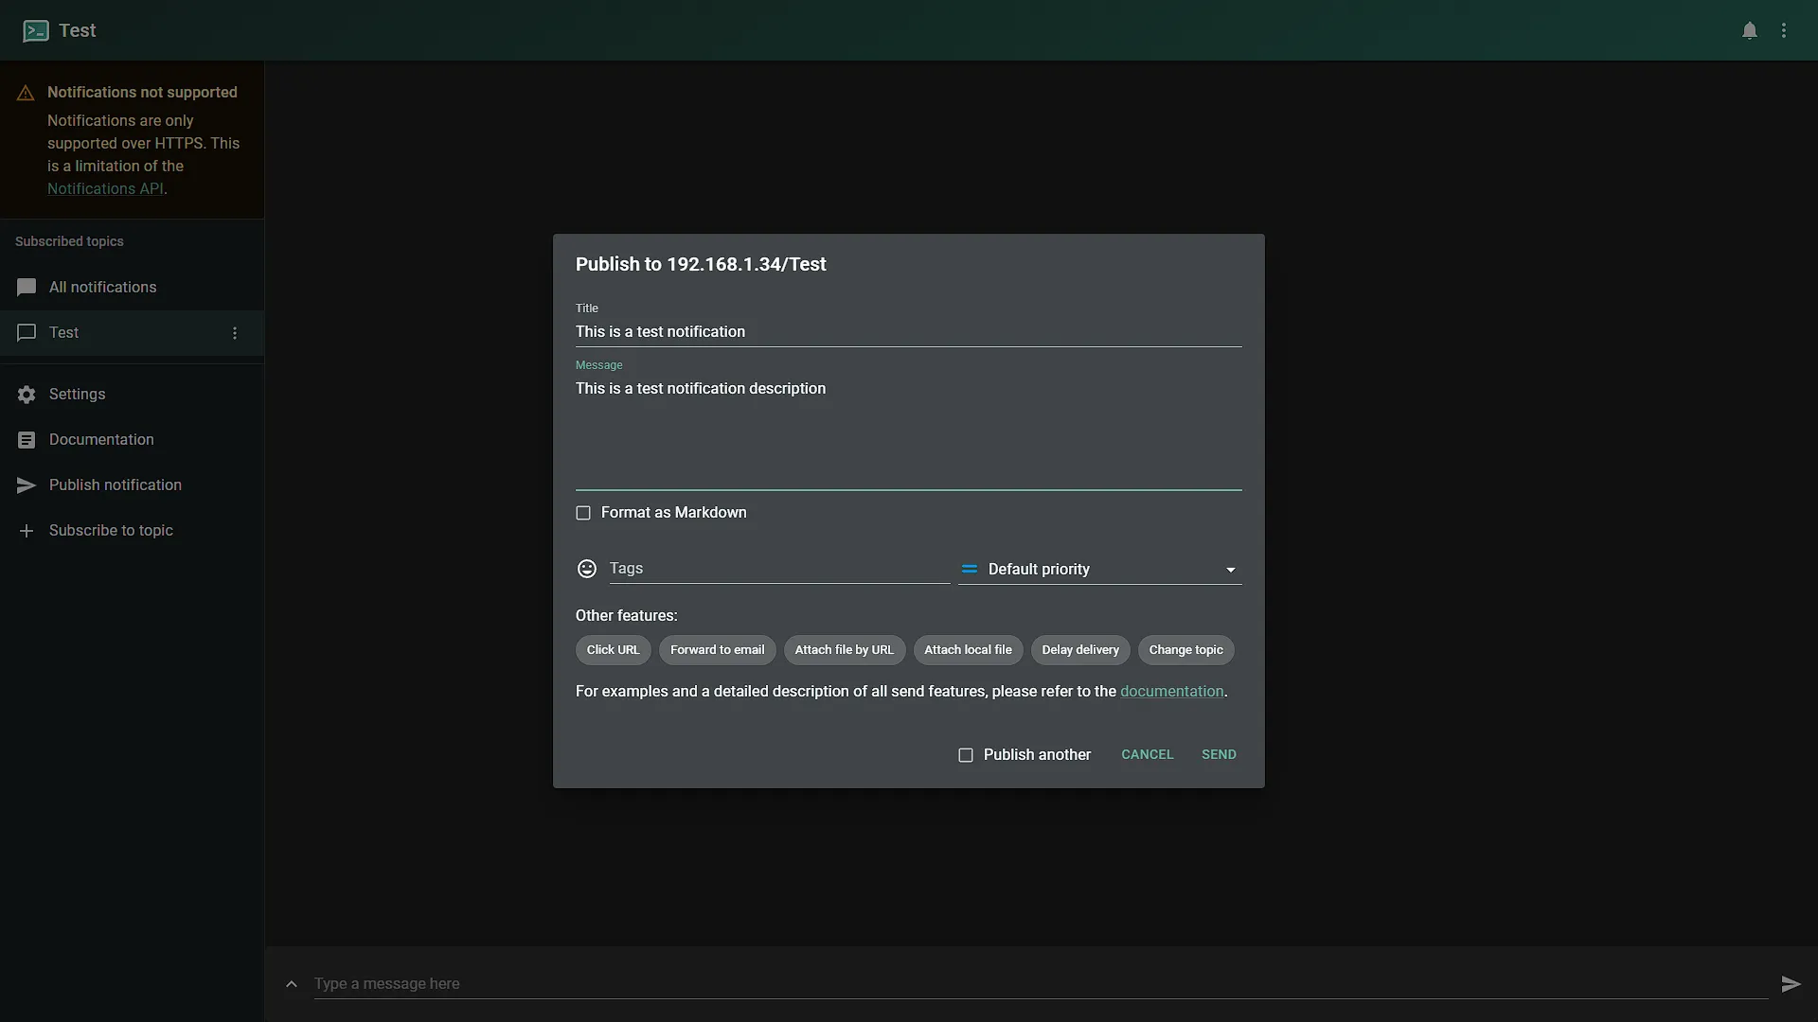Expand the message bar with up chevron

(x=292, y=984)
